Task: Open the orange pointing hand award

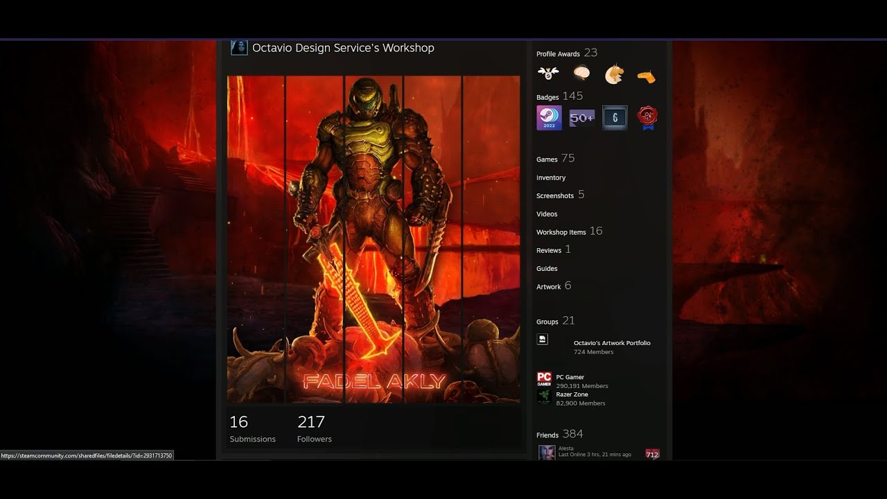Action: (647, 76)
